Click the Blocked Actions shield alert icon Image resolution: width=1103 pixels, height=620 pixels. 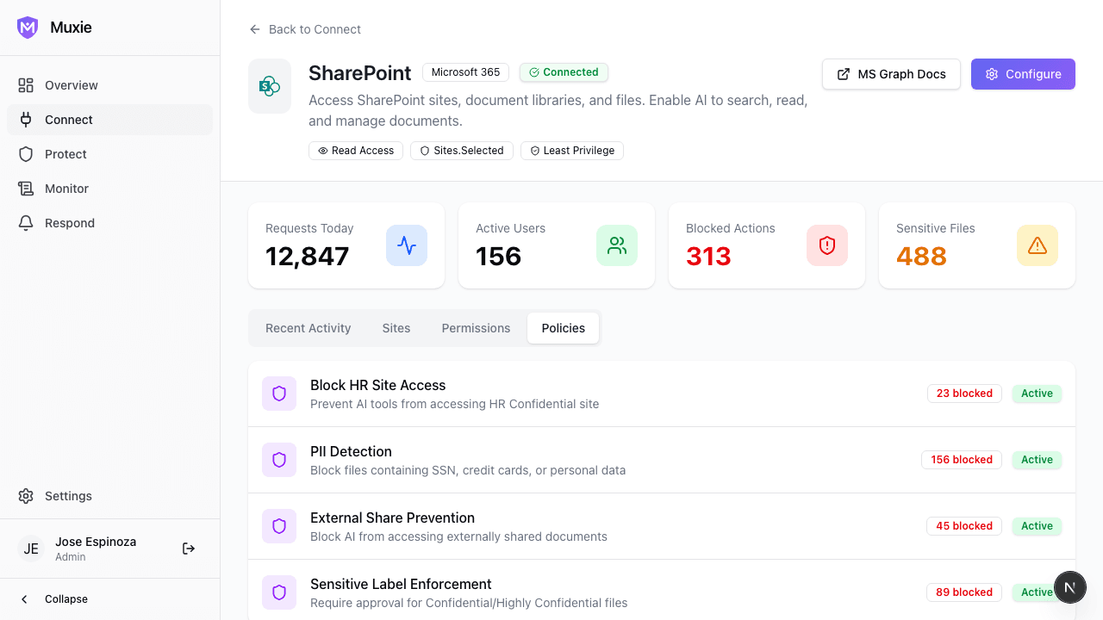click(827, 245)
